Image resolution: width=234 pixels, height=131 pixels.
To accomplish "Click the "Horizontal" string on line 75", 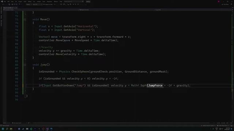I will pos(86,27).
